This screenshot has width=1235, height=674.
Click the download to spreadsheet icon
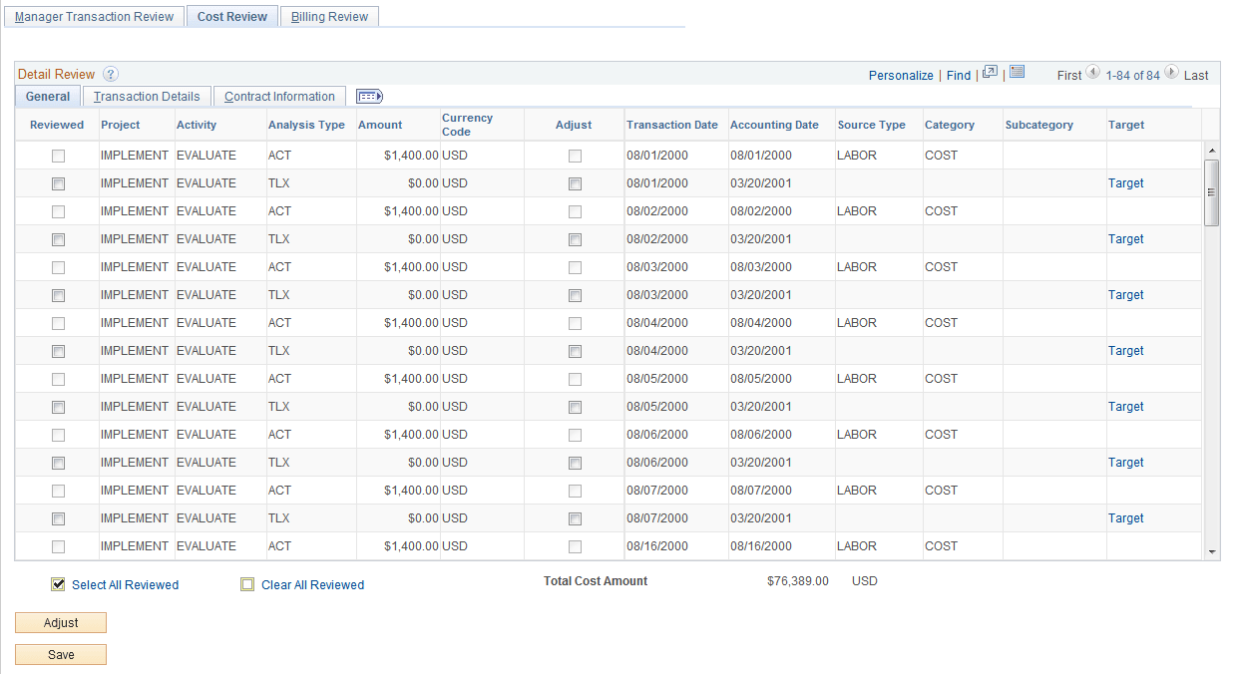(1017, 72)
